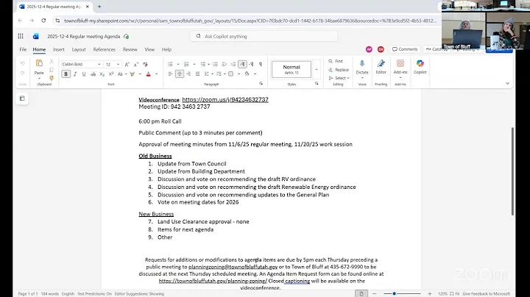This screenshot has width=530, height=297.
Task: Click the Decrease Indent icon
Action: pos(224,64)
